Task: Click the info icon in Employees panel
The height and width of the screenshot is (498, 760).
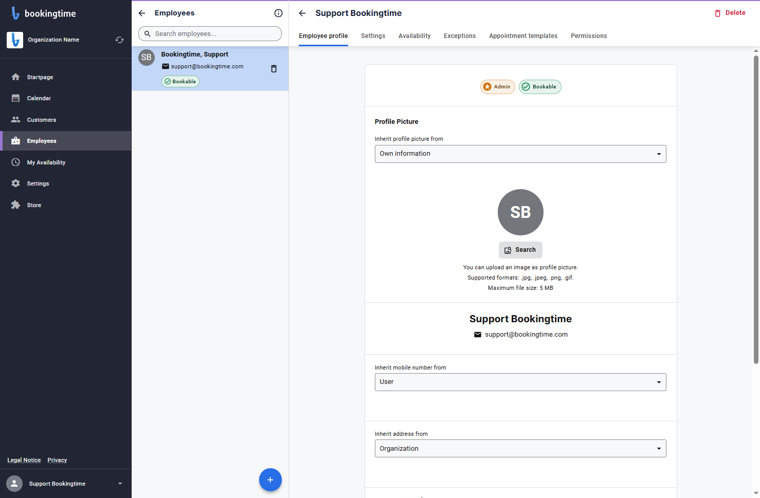Action: [x=278, y=13]
